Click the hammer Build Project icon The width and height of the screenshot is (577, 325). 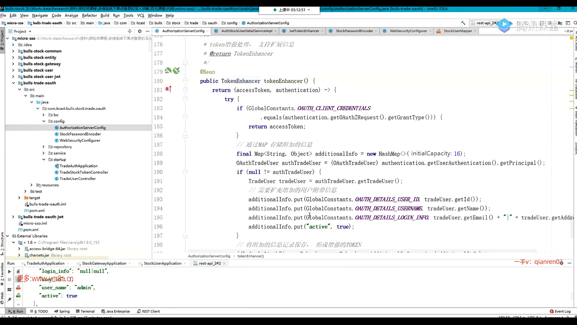[463, 23]
